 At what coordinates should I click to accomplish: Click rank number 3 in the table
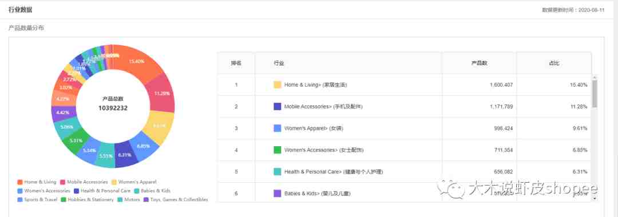click(x=236, y=128)
